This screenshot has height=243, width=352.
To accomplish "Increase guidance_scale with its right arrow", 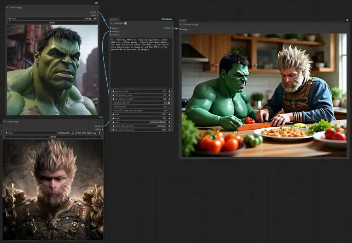I will (169, 91).
